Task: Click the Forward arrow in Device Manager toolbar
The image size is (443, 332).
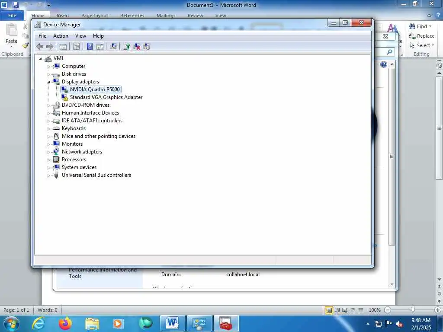Action: [50, 47]
